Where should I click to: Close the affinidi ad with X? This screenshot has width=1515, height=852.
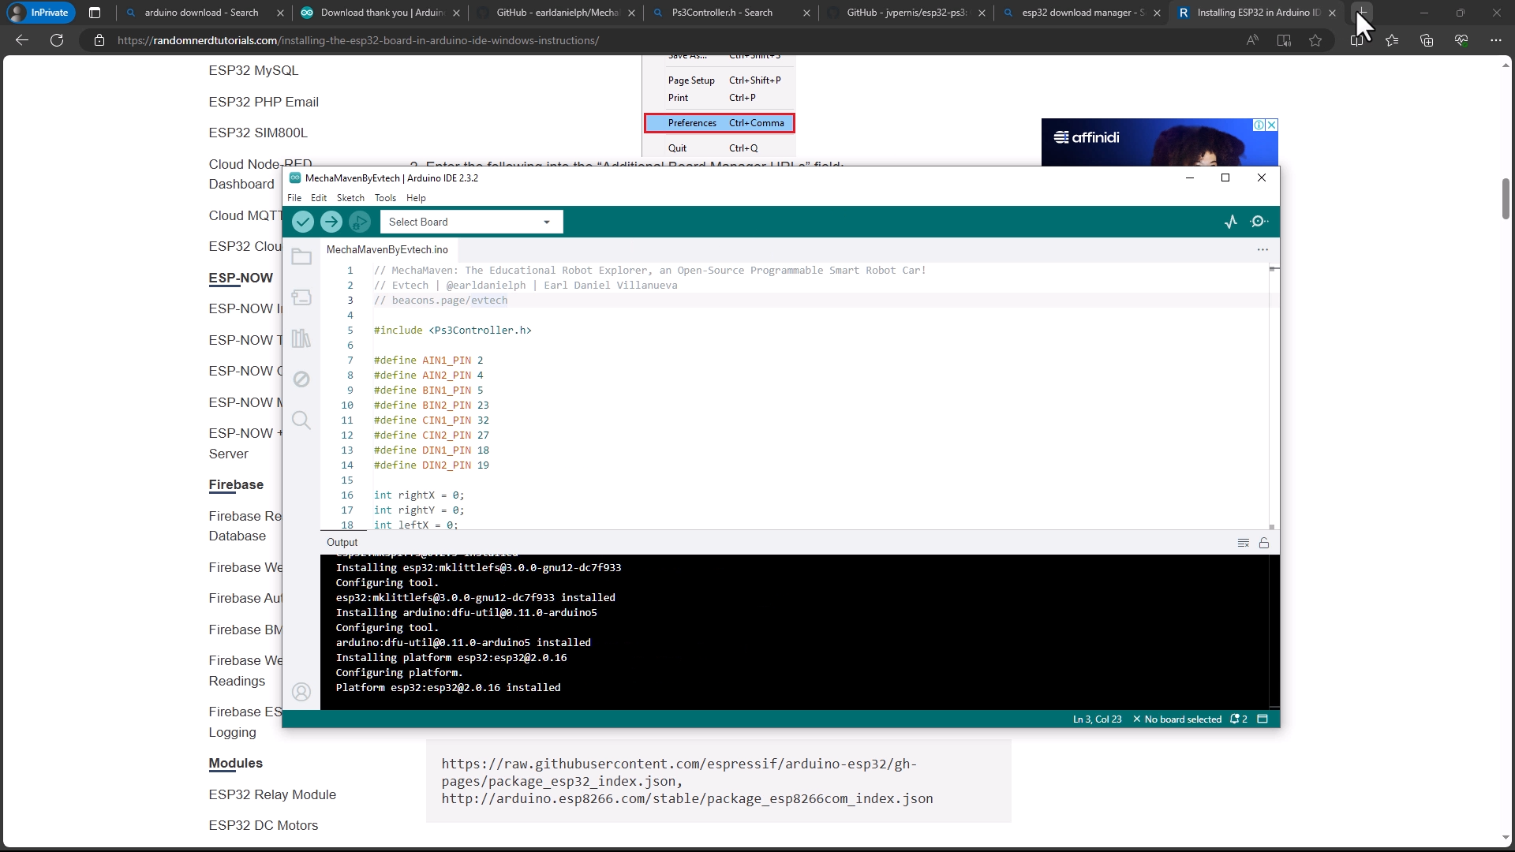(x=1272, y=125)
